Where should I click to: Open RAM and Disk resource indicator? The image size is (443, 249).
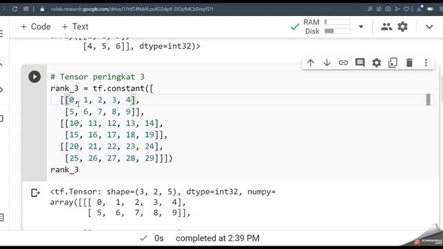click(x=327, y=26)
